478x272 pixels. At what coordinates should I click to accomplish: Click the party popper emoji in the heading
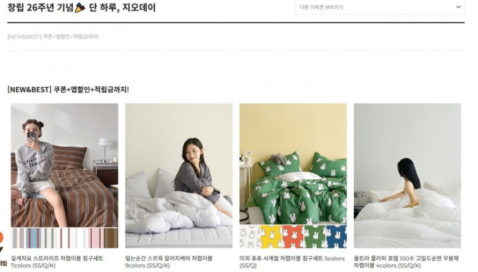click(80, 7)
